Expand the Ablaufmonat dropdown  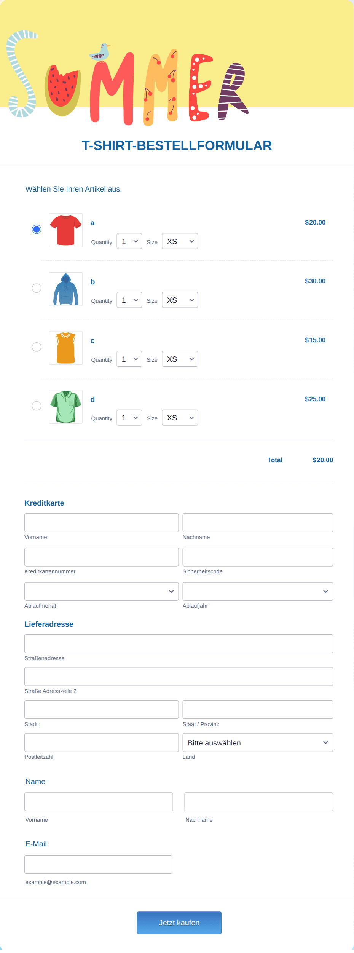(101, 591)
